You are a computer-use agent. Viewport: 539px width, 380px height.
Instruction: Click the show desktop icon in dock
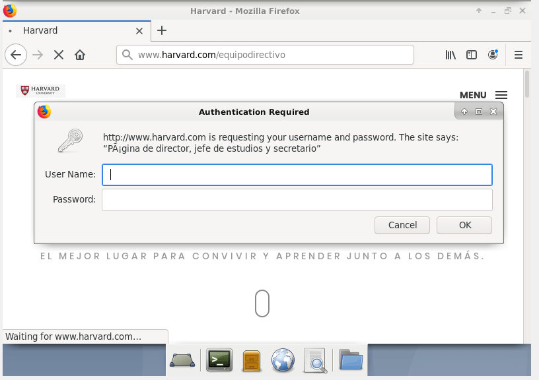tap(182, 360)
